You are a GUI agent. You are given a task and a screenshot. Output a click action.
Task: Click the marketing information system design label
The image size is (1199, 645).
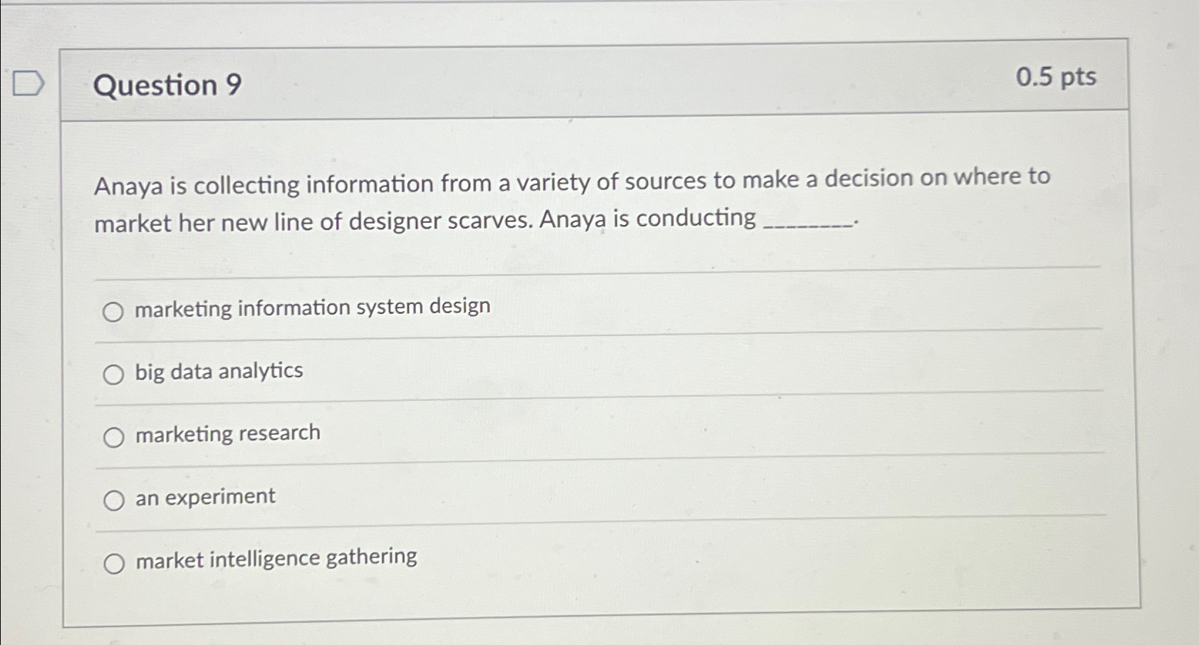pos(312,308)
